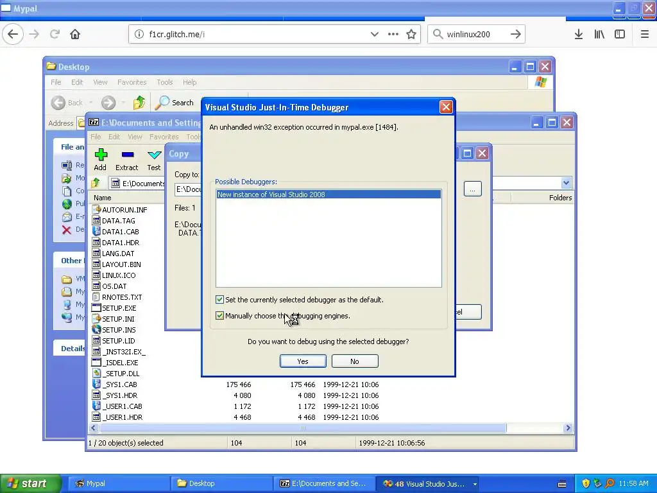Image resolution: width=657 pixels, height=493 pixels.
Task: Open Search in Desktop explorer toolbar
Action: point(175,103)
